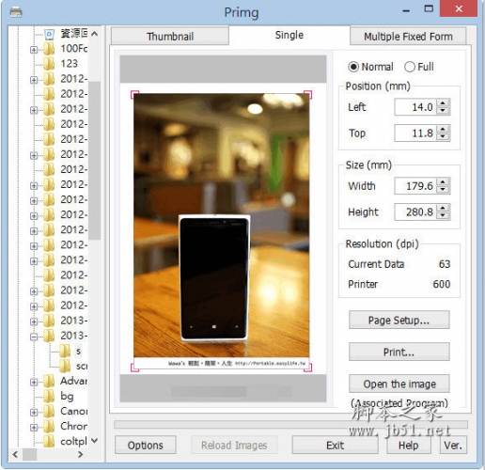
Task: Click the Options button
Action: pyautogui.click(x=146, y=446)
